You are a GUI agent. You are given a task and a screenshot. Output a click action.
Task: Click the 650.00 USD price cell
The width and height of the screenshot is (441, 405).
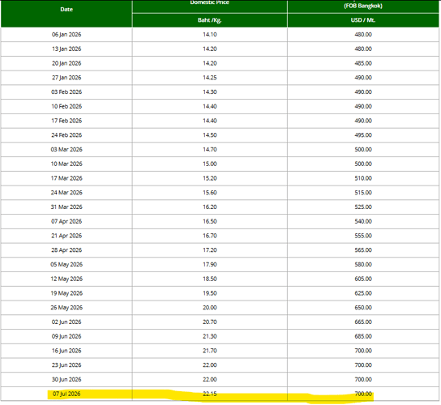(x=363, y=308)
